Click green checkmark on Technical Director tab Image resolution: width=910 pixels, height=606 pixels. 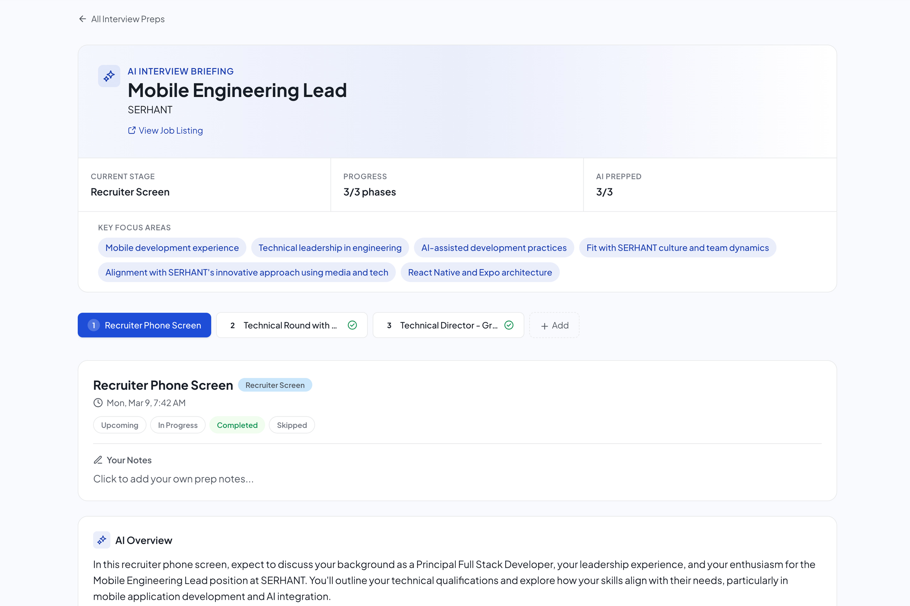[509, 325]
